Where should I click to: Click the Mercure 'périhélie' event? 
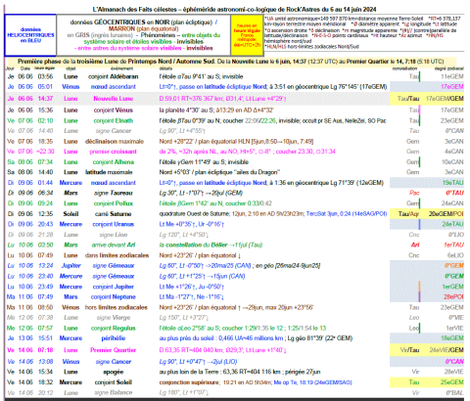click(x=114, y=338)
